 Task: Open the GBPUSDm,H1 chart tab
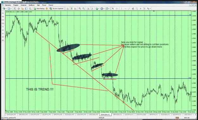pyautogui.click(x=117, y=115)
